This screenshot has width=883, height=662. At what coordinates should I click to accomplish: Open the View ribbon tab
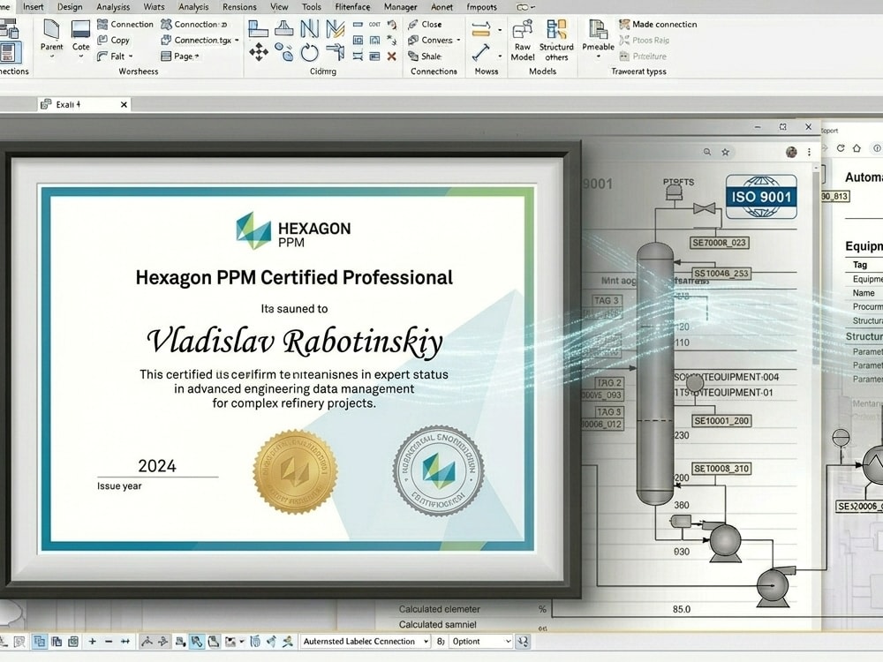tap(279, 7)
